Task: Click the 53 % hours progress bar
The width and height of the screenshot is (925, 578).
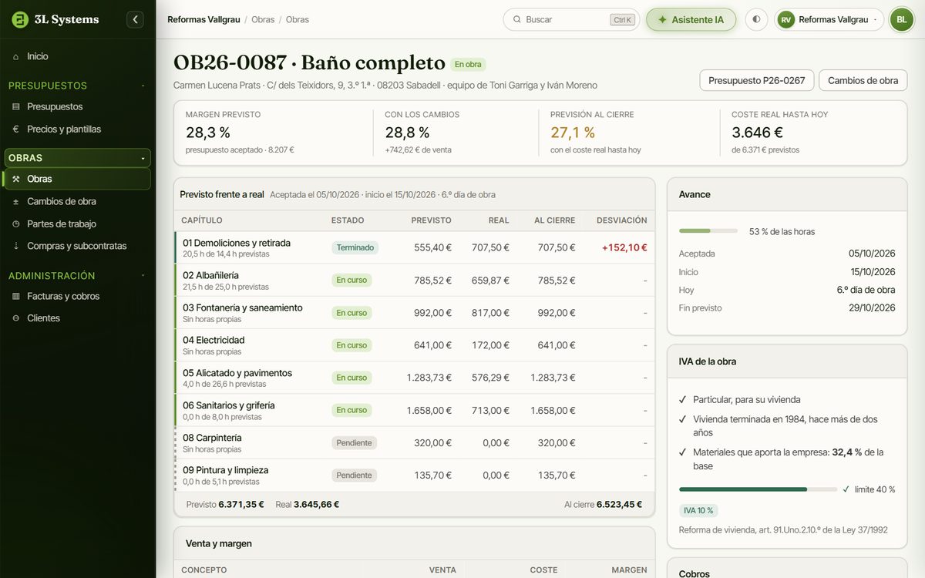Action: [708, 231]
